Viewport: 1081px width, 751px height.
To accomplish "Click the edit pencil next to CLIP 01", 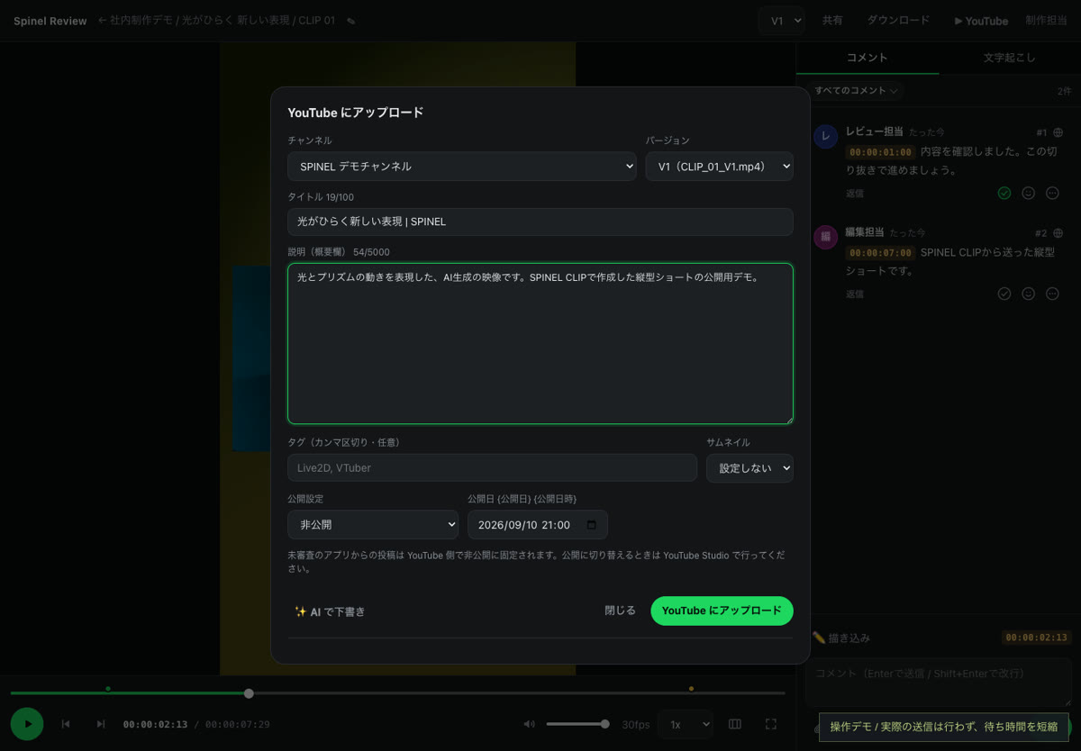I will (350, 21).
